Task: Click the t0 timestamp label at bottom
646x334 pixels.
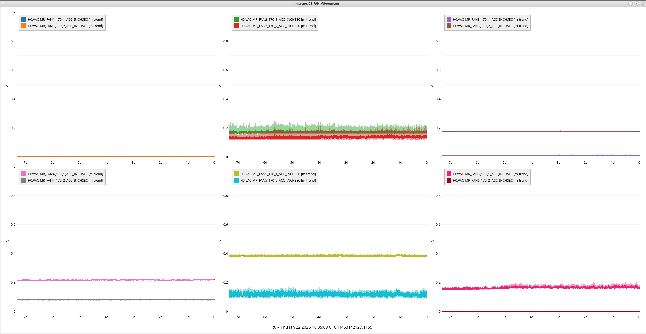Action: pyautogui.click(x=323, y=327)
